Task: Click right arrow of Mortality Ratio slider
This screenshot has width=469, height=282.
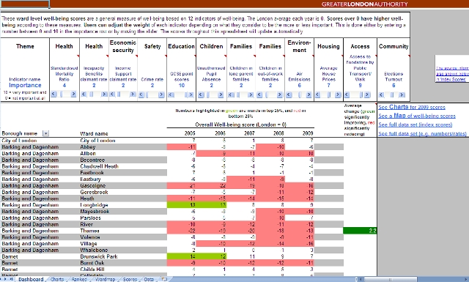Action: pos(73,94)
